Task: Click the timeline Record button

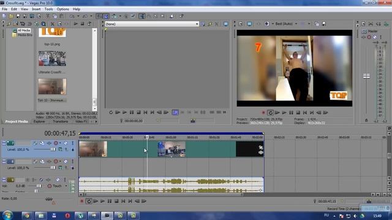Action: coord(81,201)
